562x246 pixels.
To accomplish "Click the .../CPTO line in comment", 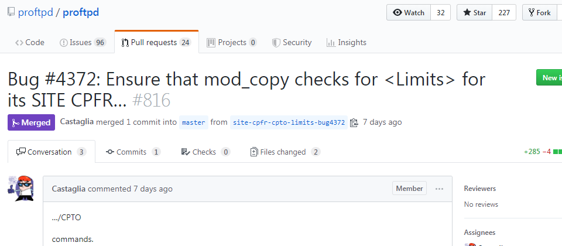I will pyautogui.click(x=67, y=217).
